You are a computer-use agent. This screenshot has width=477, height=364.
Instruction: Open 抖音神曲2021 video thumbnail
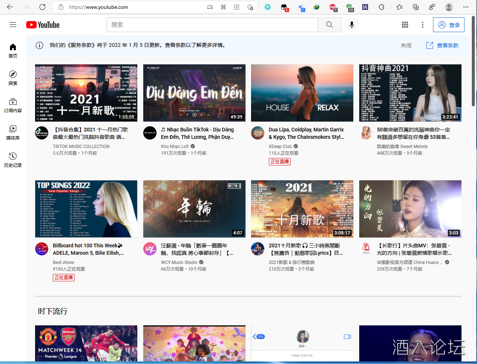pos(410,93)
